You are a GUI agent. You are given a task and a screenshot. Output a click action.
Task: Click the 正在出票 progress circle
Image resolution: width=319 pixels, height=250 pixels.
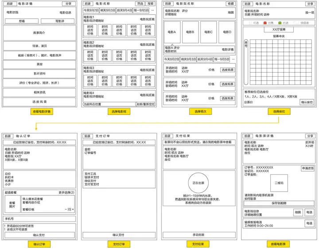[198, 183]
